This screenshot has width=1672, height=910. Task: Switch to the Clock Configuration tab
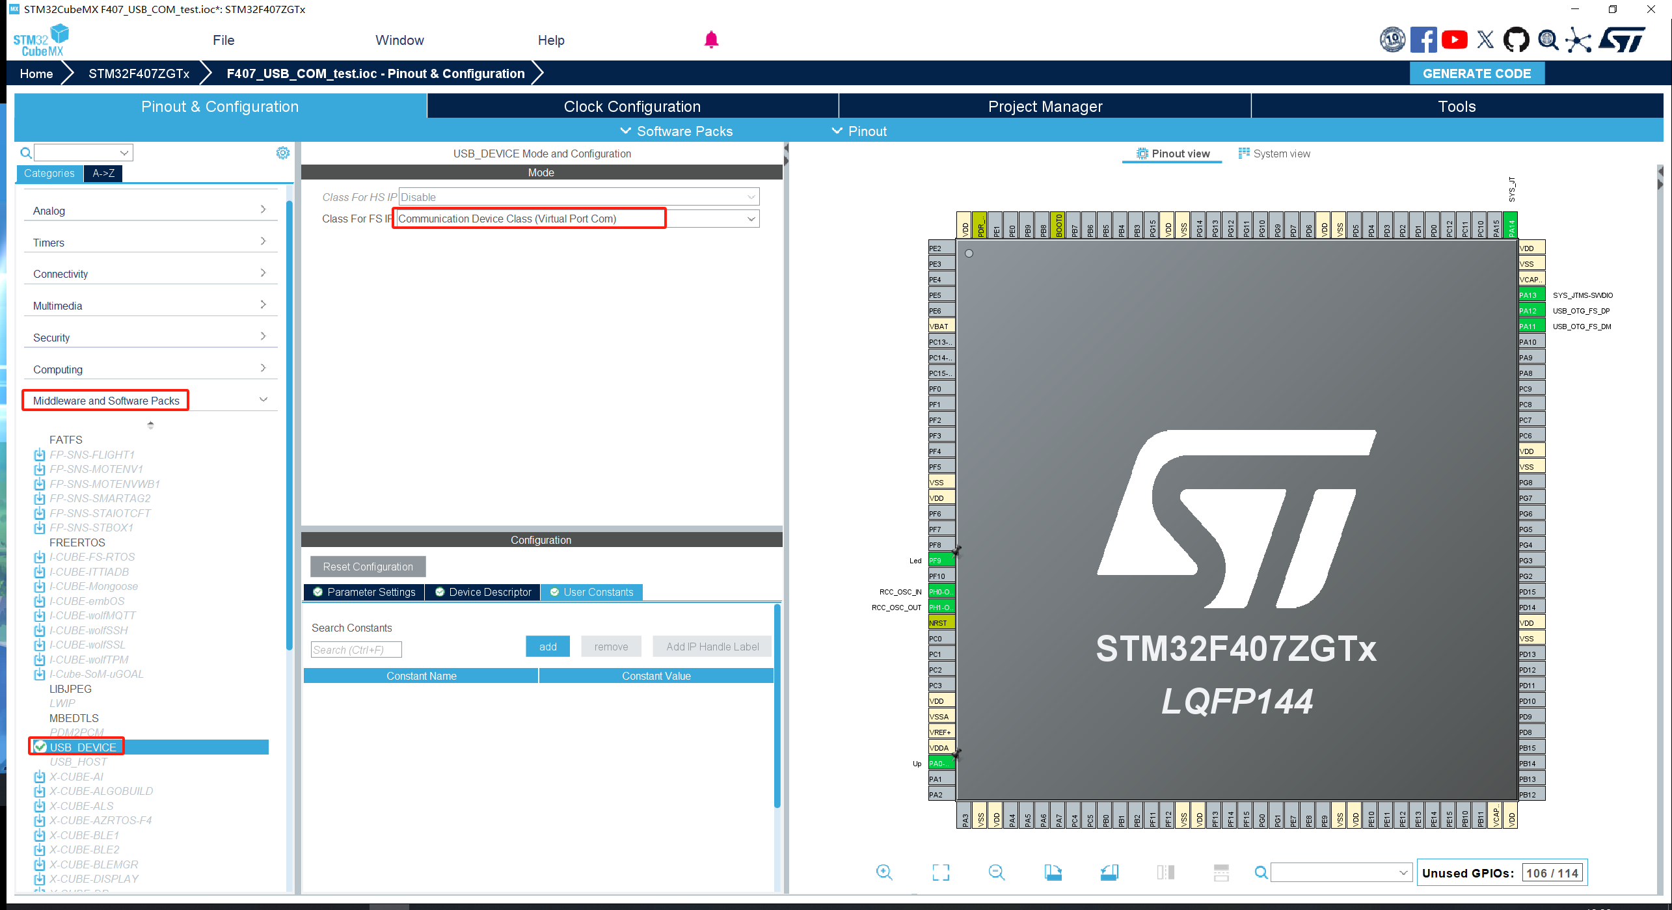pyautogui.click(x=632, y=107)
